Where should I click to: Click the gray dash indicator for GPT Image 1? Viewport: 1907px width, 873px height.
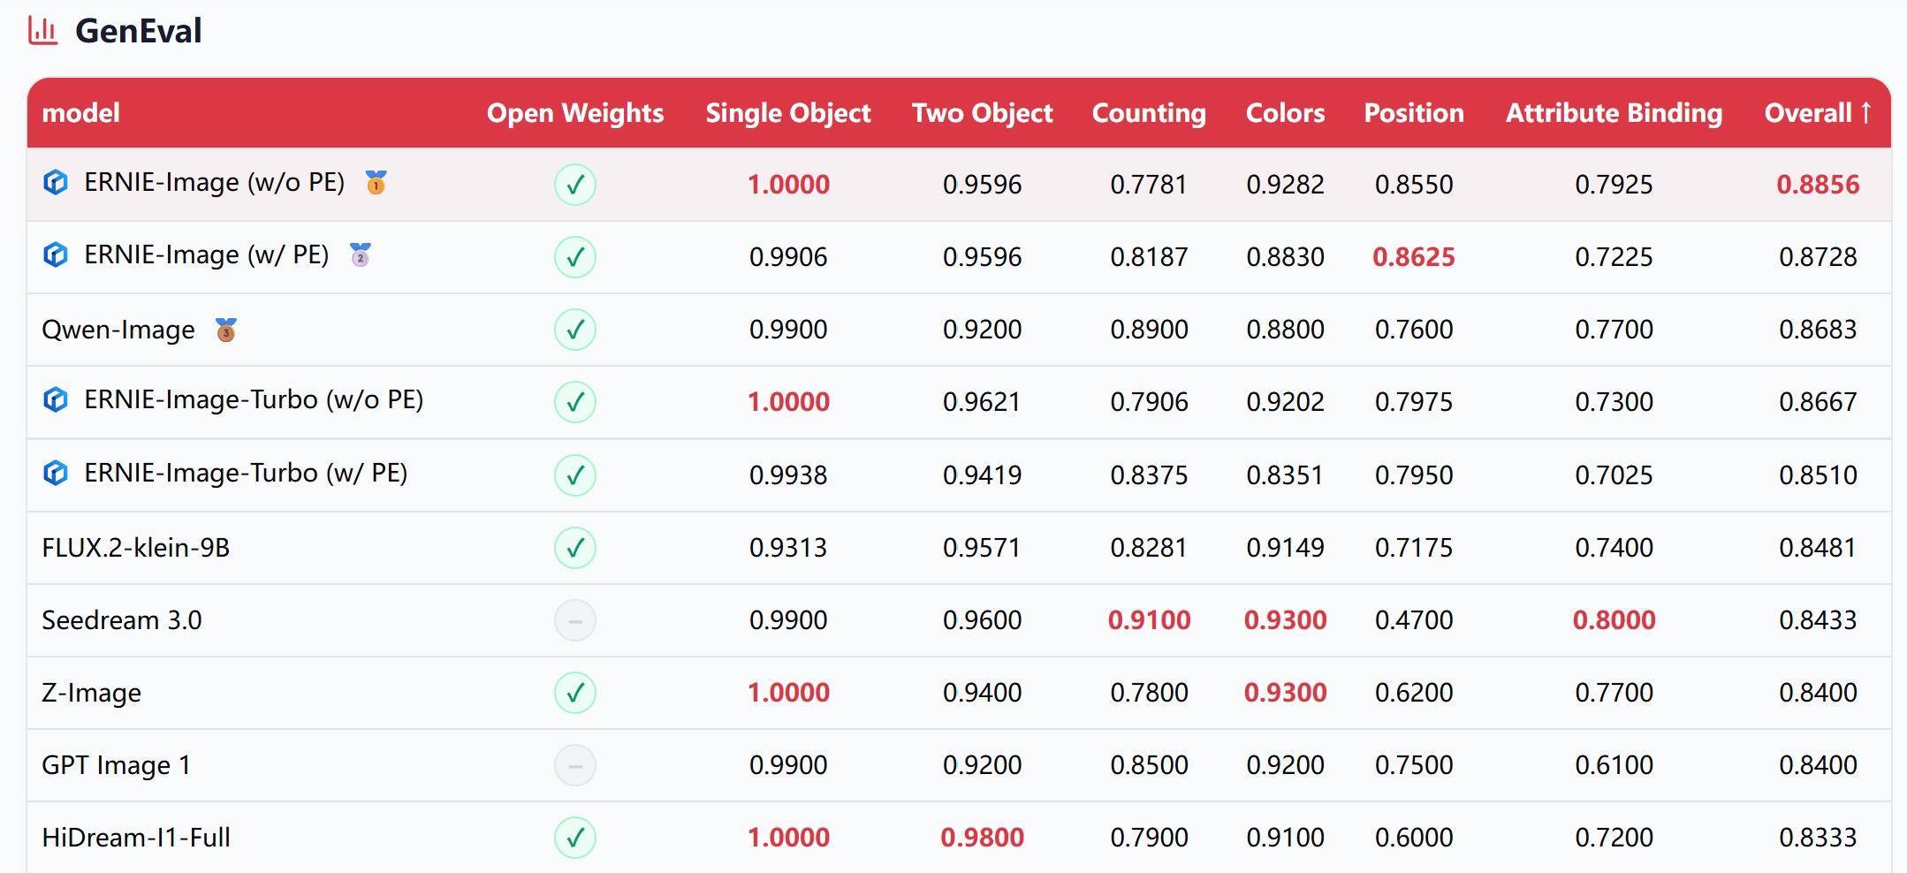click(574, 765)
